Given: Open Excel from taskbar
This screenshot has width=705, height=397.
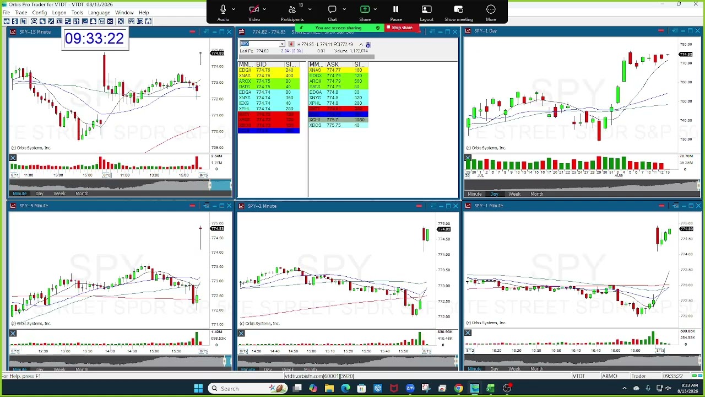Looking at the screenshot, I should click(490, 389).
